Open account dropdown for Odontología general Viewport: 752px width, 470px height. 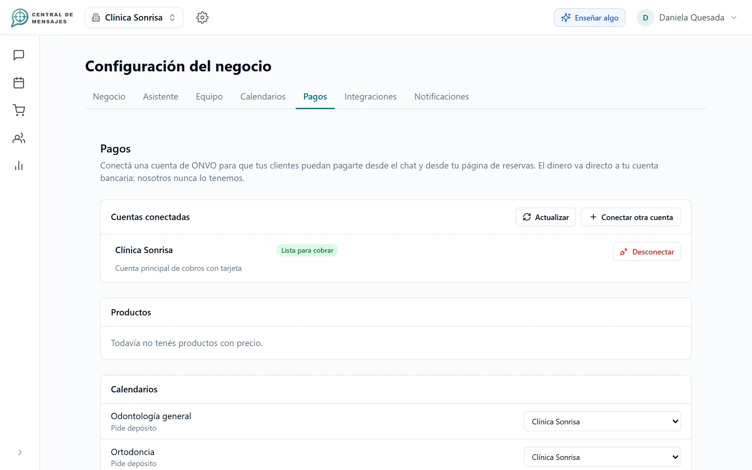[x=602, y=421]
